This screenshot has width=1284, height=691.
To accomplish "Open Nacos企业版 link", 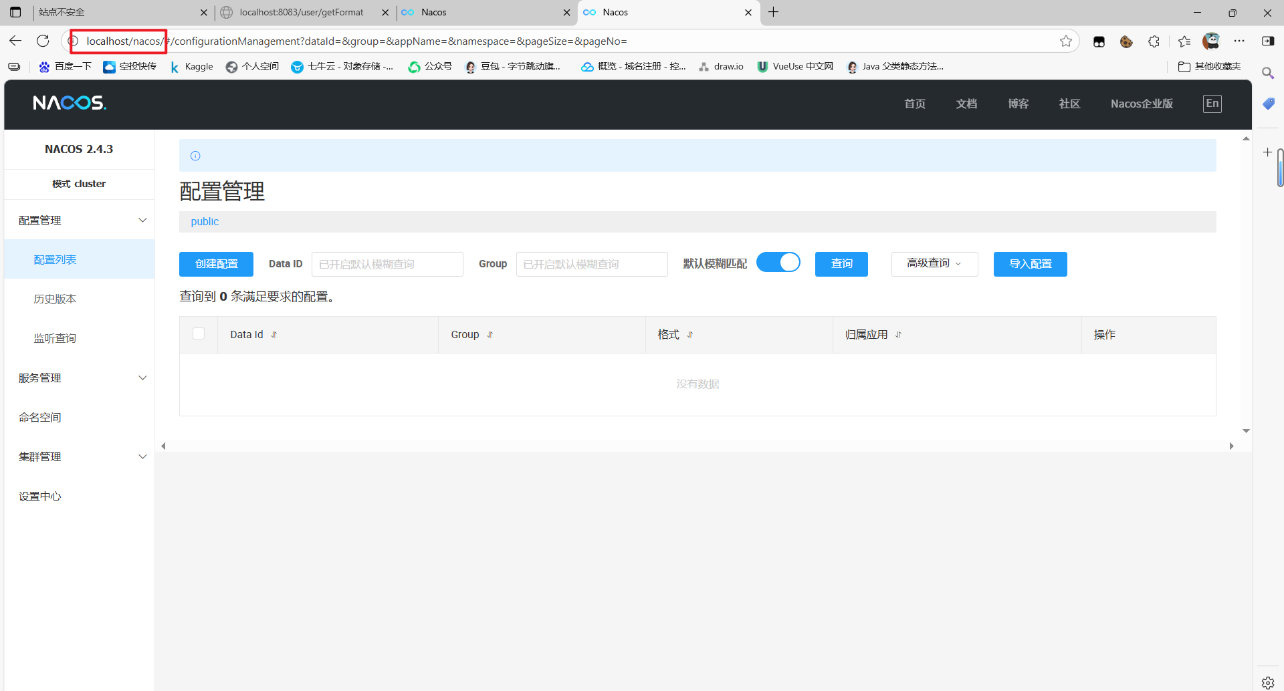I will pyautogui.click(x=1142, y=104).
